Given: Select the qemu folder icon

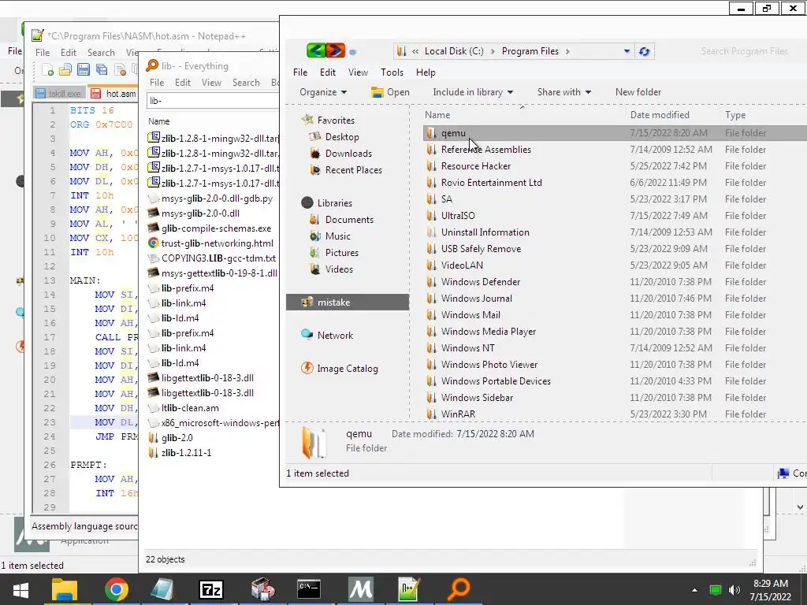Looking at the screenshot, I should [x=431, y=133].
